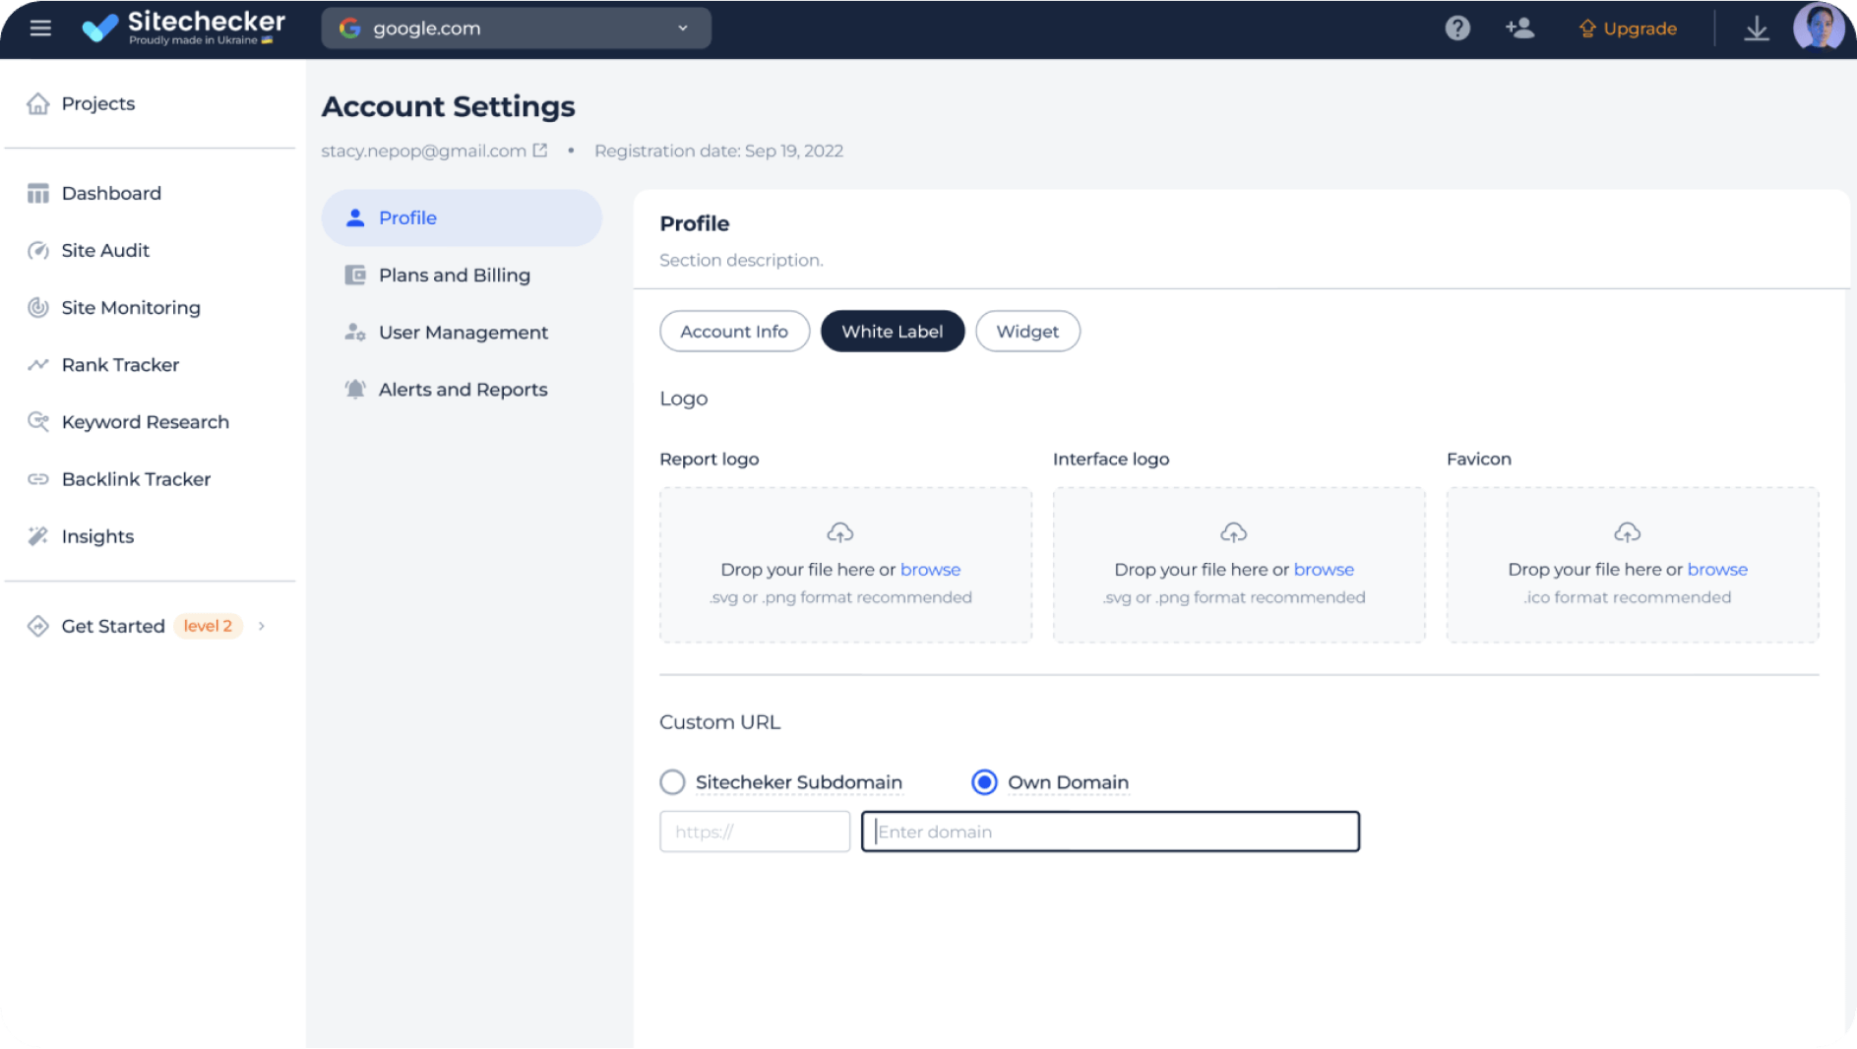Screen dimensions: 1857x1049
Task: Open Keyword Research
Action: click(x=145, y=421)
